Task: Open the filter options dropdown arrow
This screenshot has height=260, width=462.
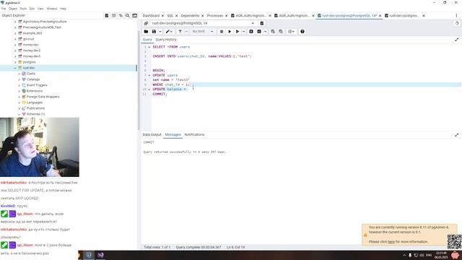Action: click(186, 32)
